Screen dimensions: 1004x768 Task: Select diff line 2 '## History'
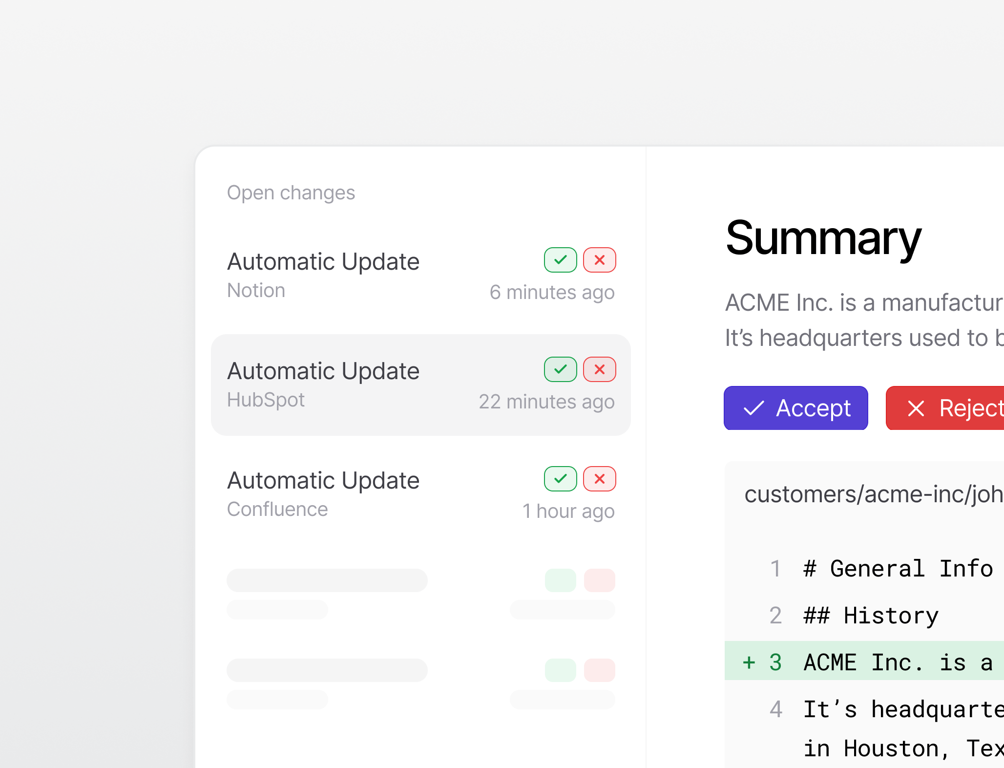tap(864, 616)
